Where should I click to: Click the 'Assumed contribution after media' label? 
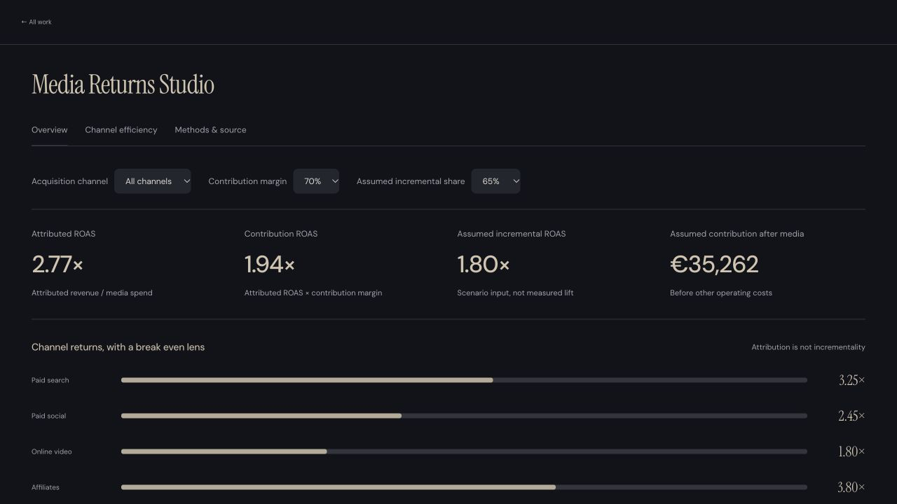(737, 234)
